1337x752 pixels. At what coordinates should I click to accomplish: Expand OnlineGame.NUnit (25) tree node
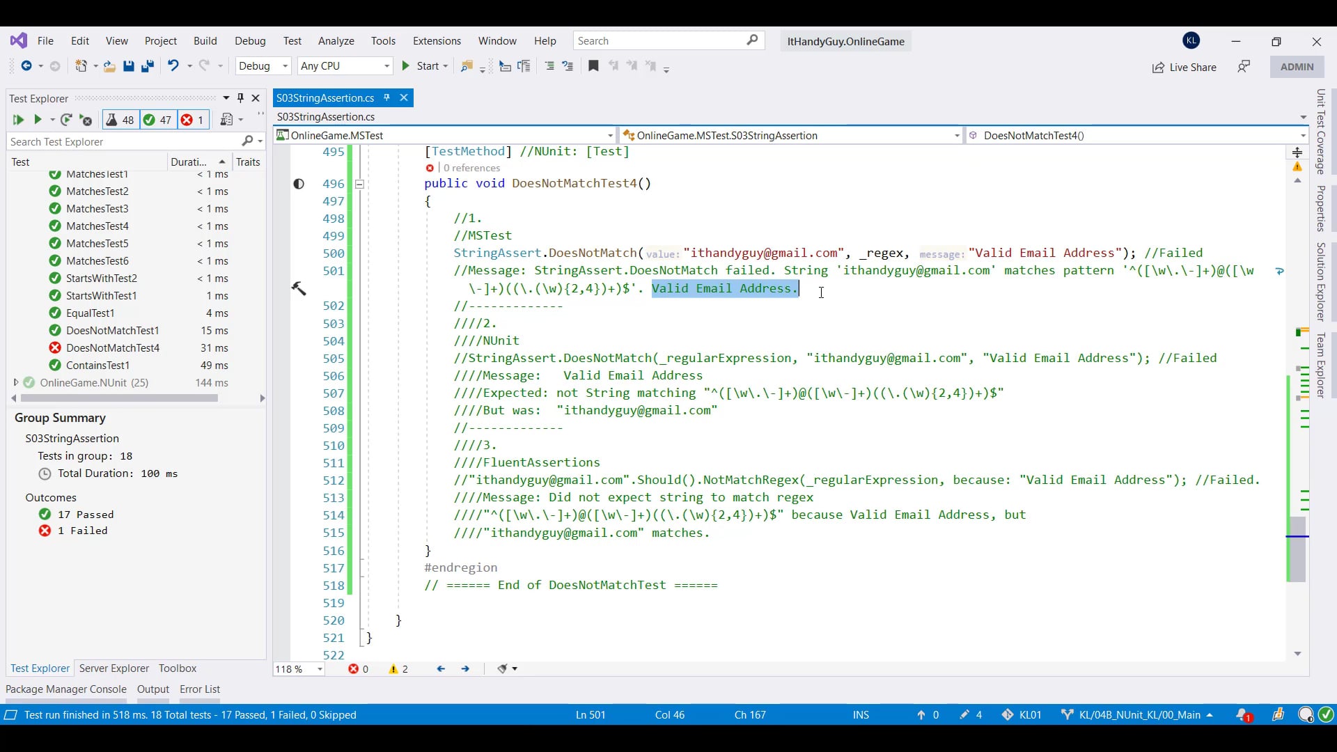coord(15,382)
